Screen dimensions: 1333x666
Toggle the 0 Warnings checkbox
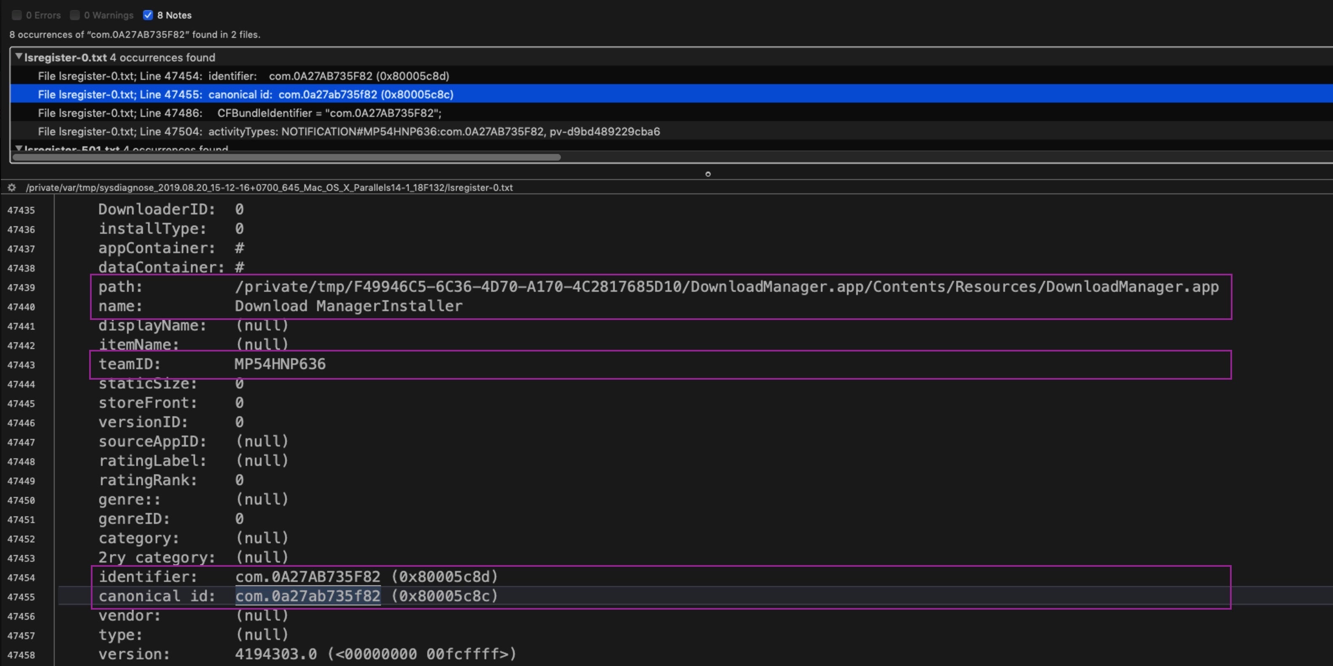75,15
